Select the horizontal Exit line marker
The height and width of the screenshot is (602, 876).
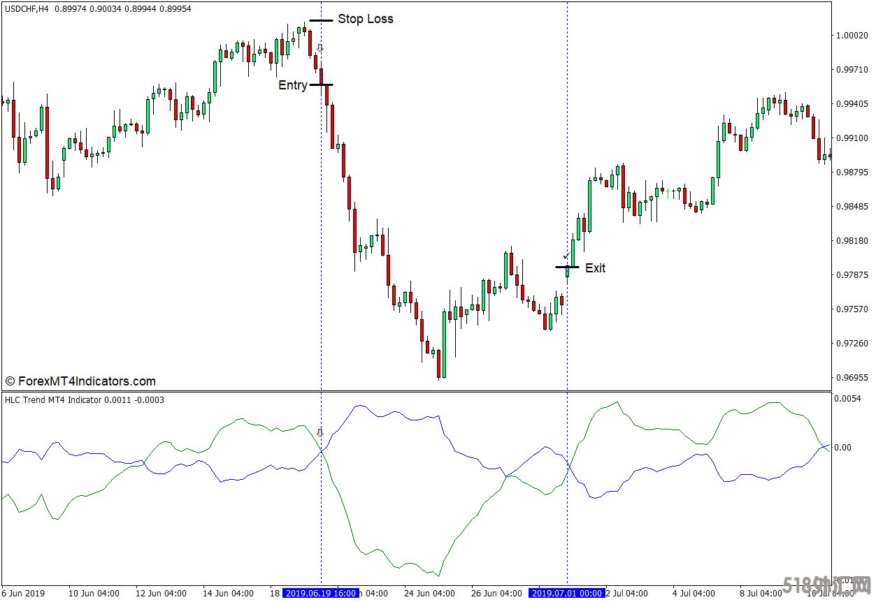(x=567, y=267)
